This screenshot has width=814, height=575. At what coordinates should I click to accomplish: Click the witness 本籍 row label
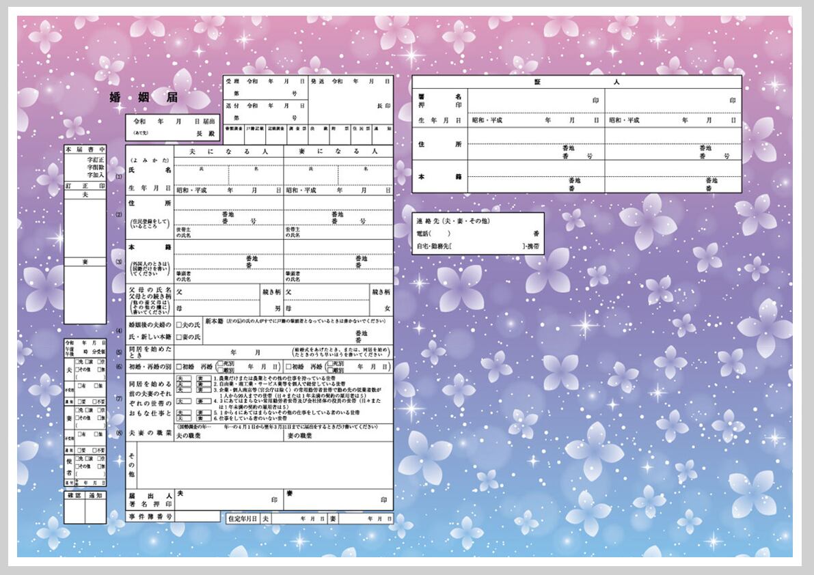439,177
